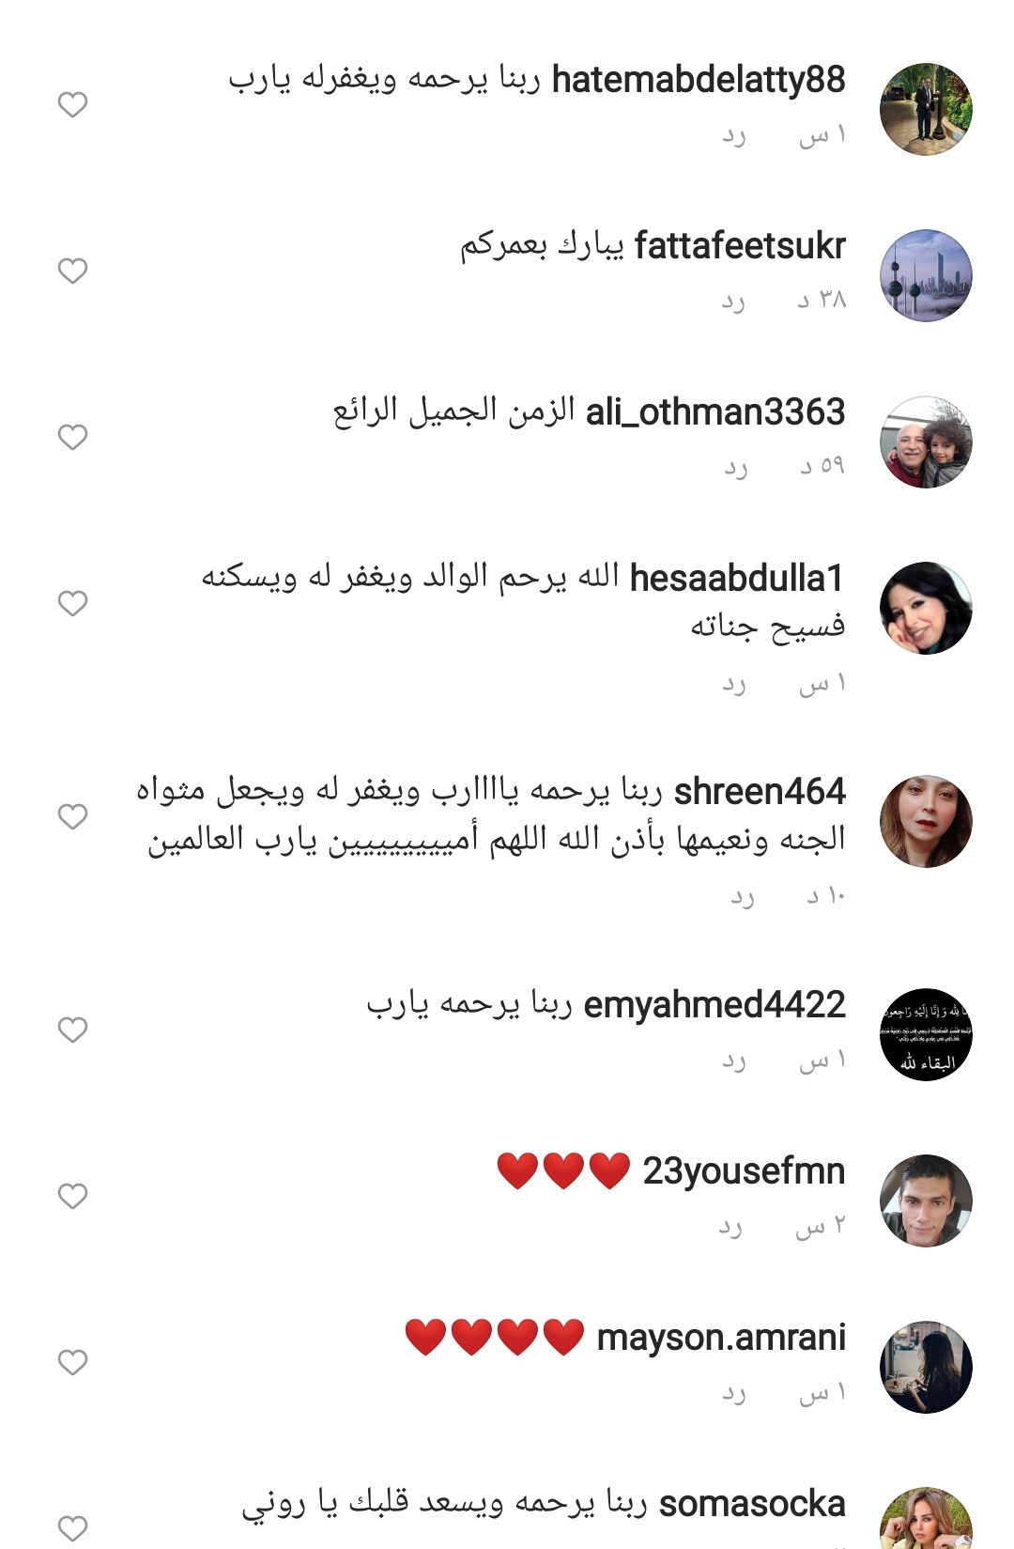Image resolution: width=1014 pixels, height=1549 pixels.
Task: Like the ali_othman3363 comment
Action: pos(72,437)
